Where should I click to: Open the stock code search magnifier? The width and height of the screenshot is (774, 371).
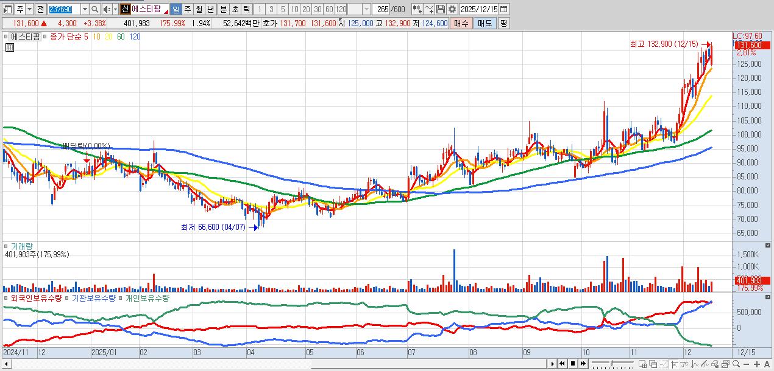[x=95, y=9]
